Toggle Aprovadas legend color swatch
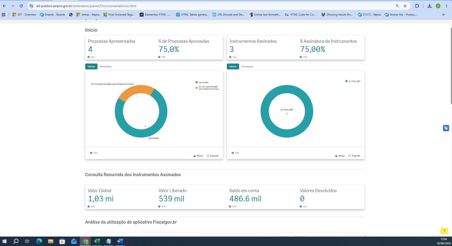The height and width of the screenshot is (246, 452). click(196, 82)
